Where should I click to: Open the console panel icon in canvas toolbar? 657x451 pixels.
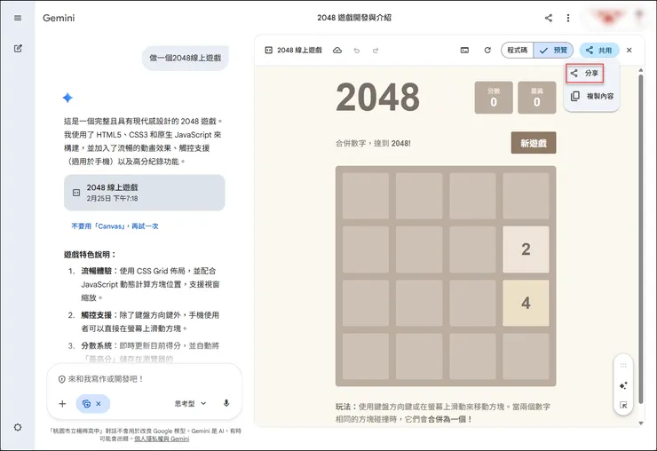point(464,51)
